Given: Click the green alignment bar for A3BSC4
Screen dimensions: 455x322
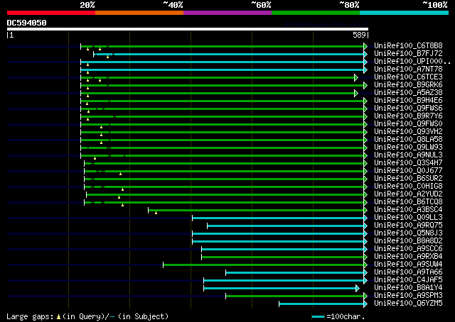Looking at the screenshot, I should pos(256,210).
